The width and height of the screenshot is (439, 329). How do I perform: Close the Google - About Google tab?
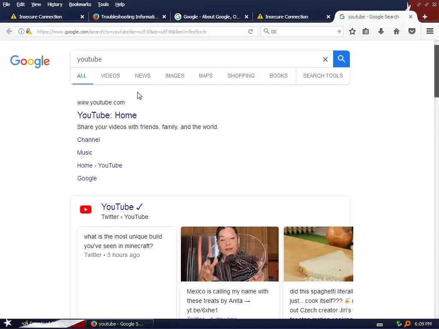pos(247,17)
